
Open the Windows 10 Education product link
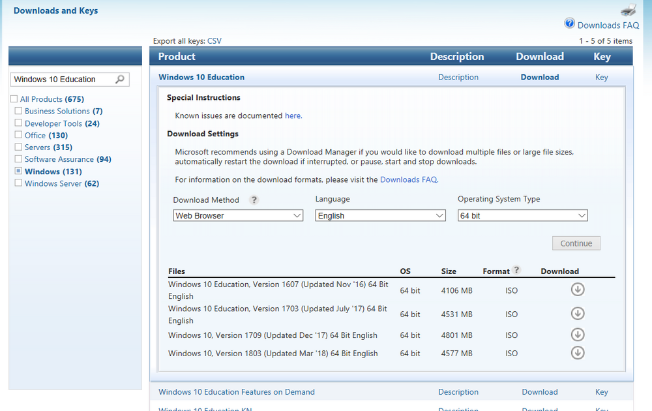tap(201, 77)
